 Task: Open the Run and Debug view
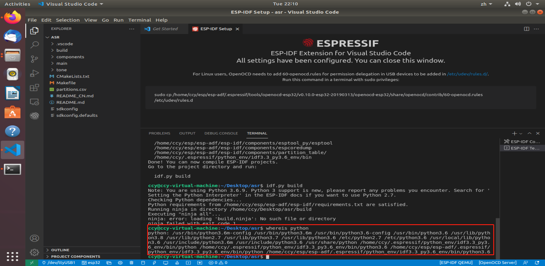click(34, 73)
